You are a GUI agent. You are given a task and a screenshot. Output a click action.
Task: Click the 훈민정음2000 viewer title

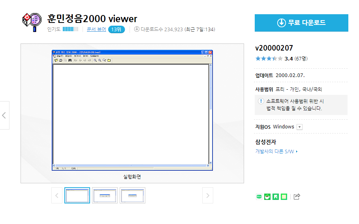pos(92,19)
